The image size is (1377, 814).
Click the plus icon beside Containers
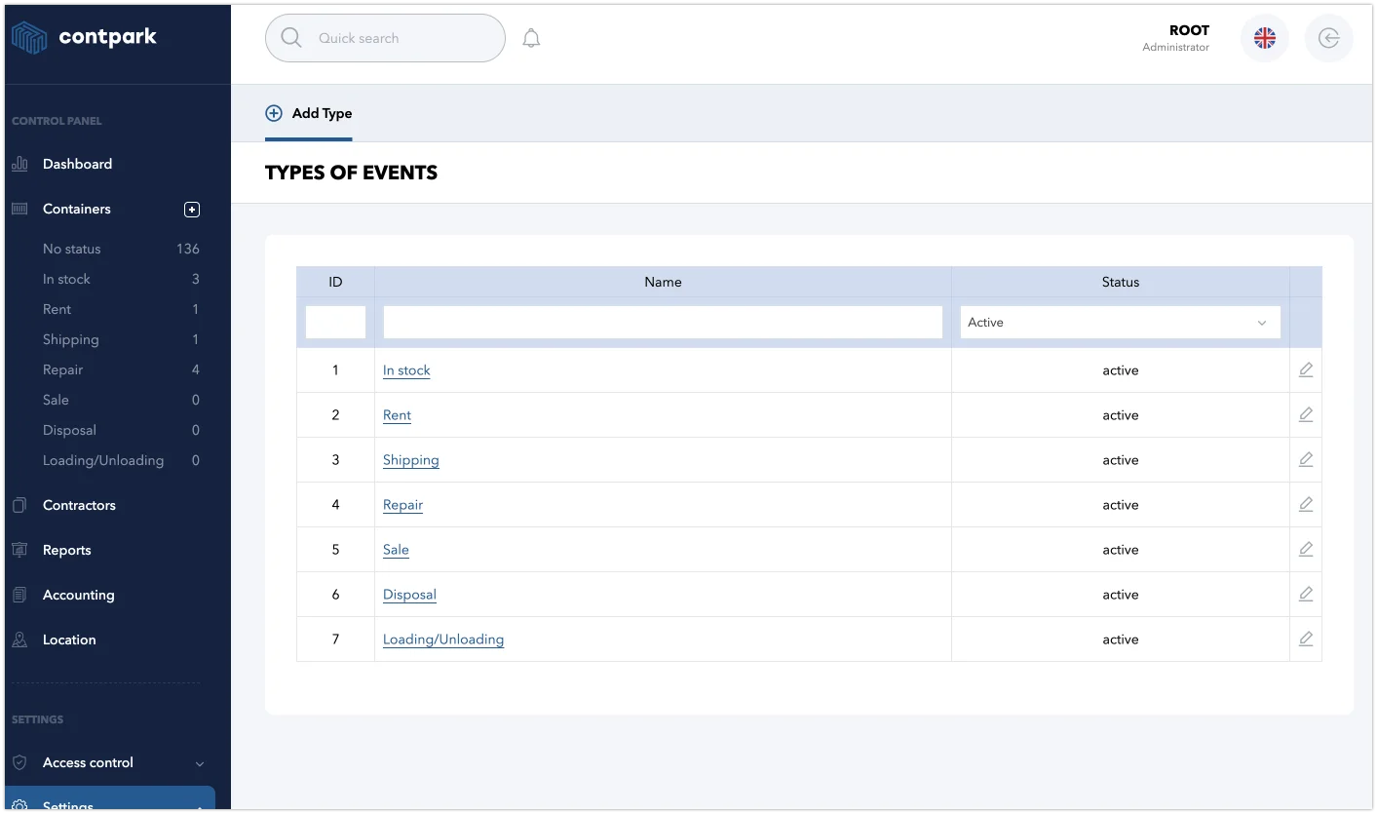(x=192, y=210)
